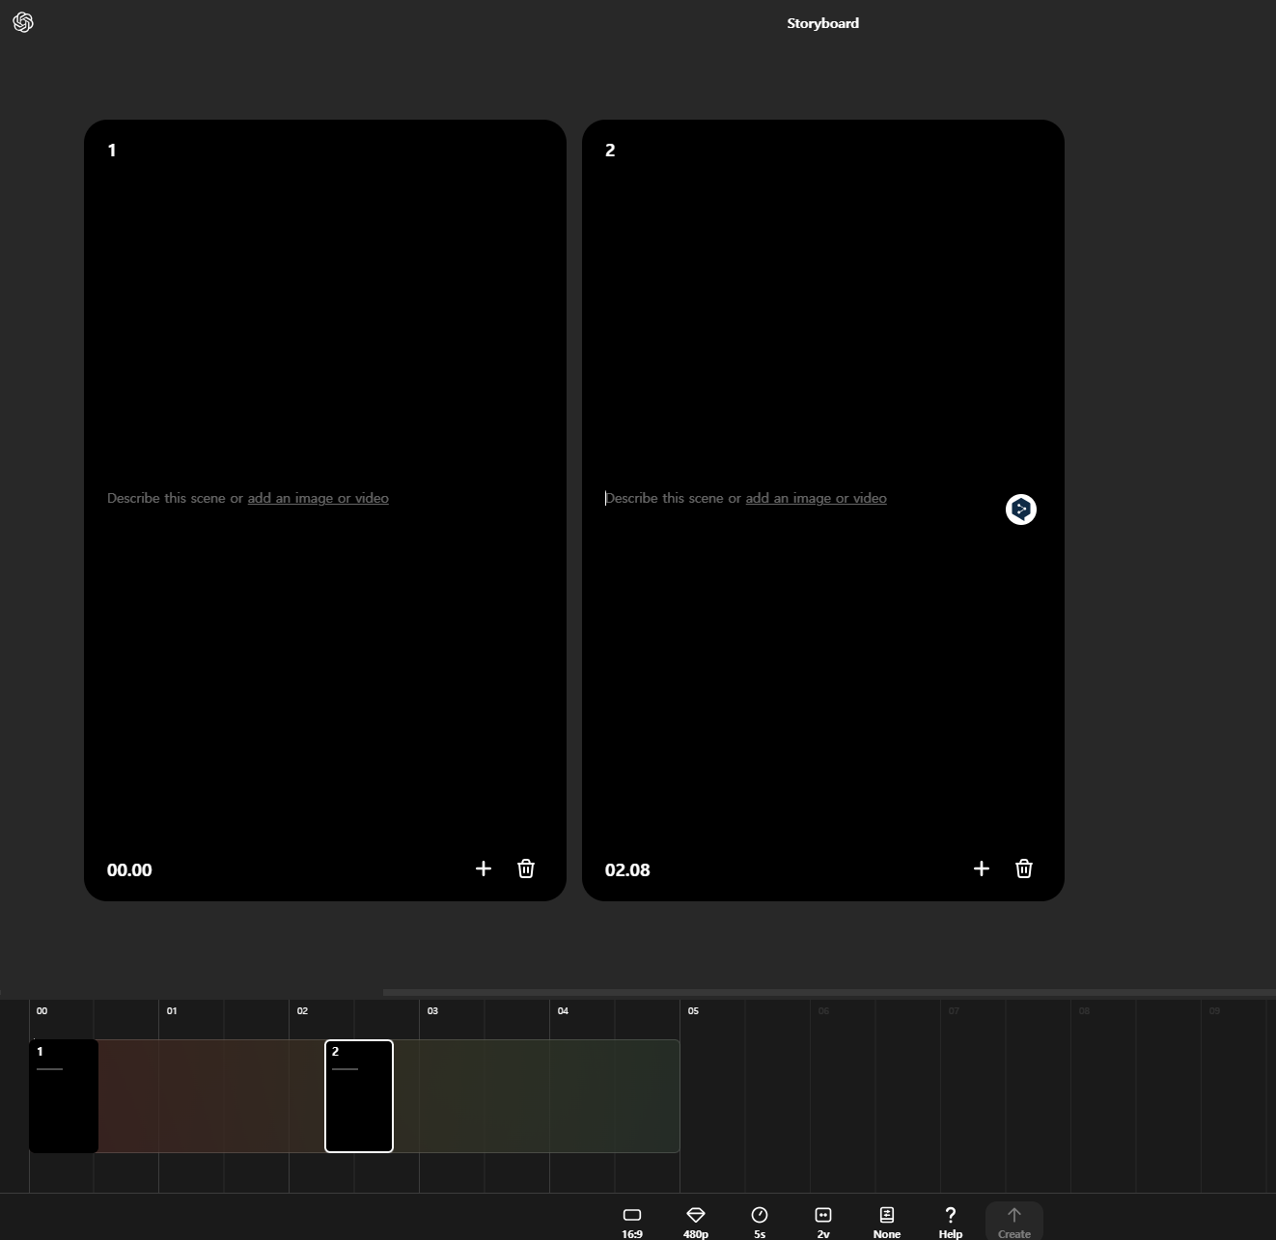Click the extension badge in scene 2
Image resolution: width=1276 pixels, height=1240 pixels.
coord(1021,510)
